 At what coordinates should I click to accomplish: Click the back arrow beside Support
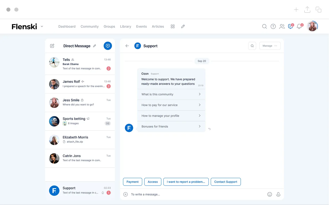click(x=127, y=46)
